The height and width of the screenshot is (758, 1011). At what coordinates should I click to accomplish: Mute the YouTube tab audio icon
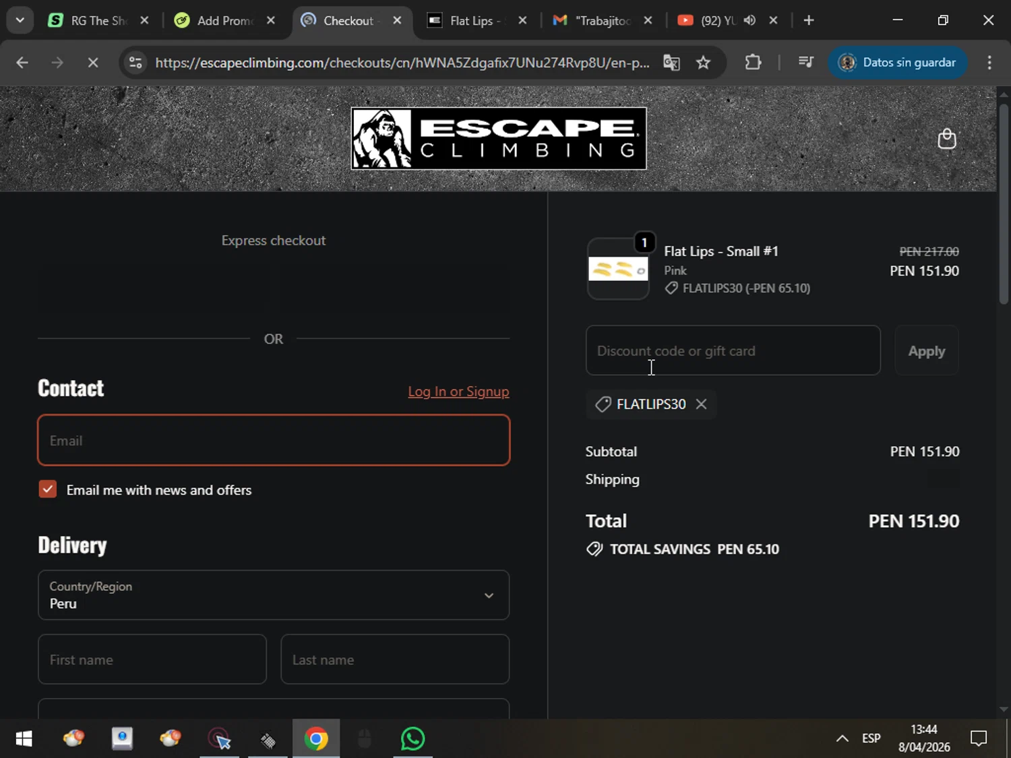[749, 21]
